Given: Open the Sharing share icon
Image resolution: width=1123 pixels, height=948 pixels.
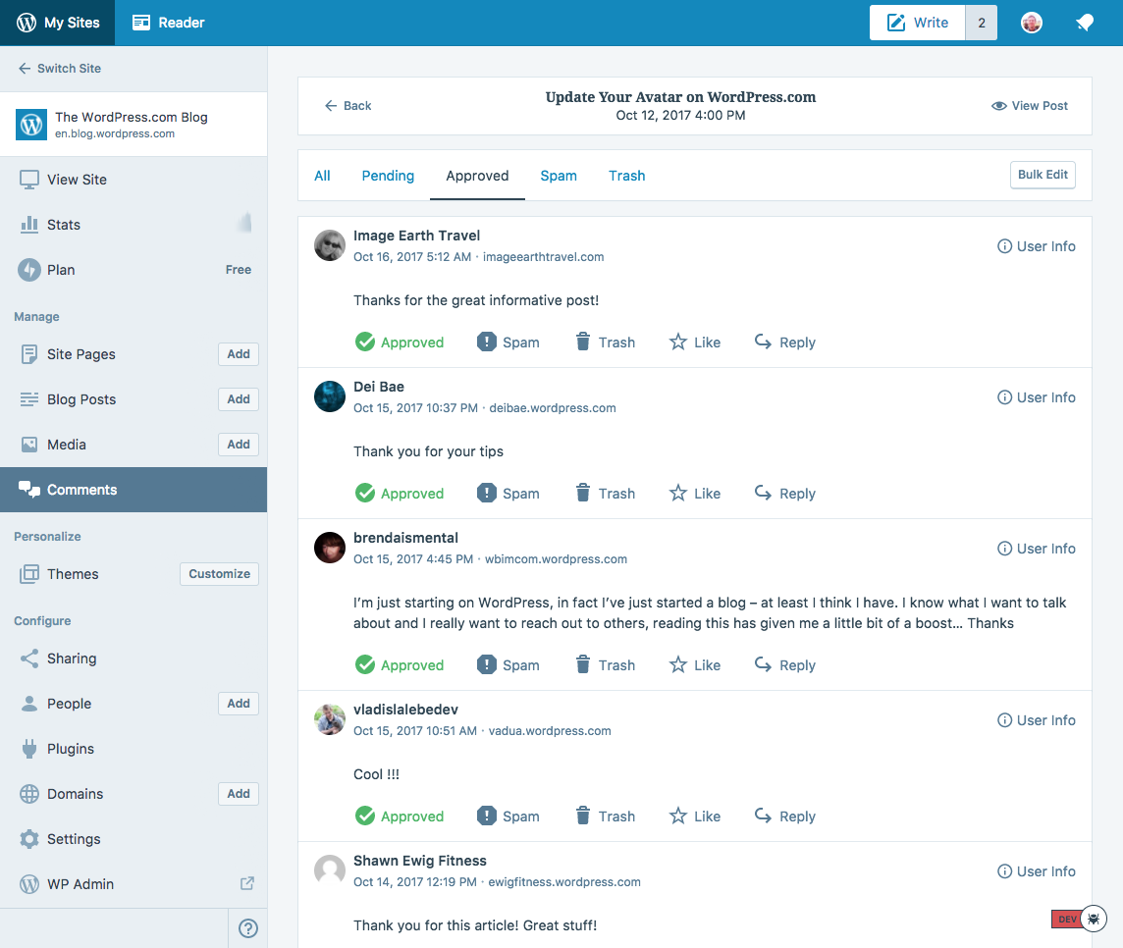Looking at the screenshot, I should 29,658.
